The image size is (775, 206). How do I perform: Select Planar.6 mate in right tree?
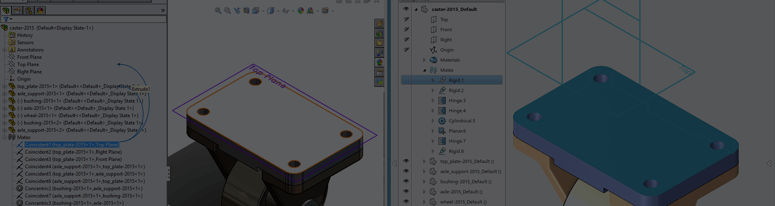click(x=452, y=131)
